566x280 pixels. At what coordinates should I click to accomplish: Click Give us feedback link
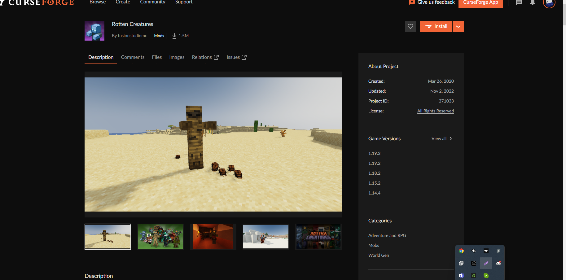click(436, 2)
